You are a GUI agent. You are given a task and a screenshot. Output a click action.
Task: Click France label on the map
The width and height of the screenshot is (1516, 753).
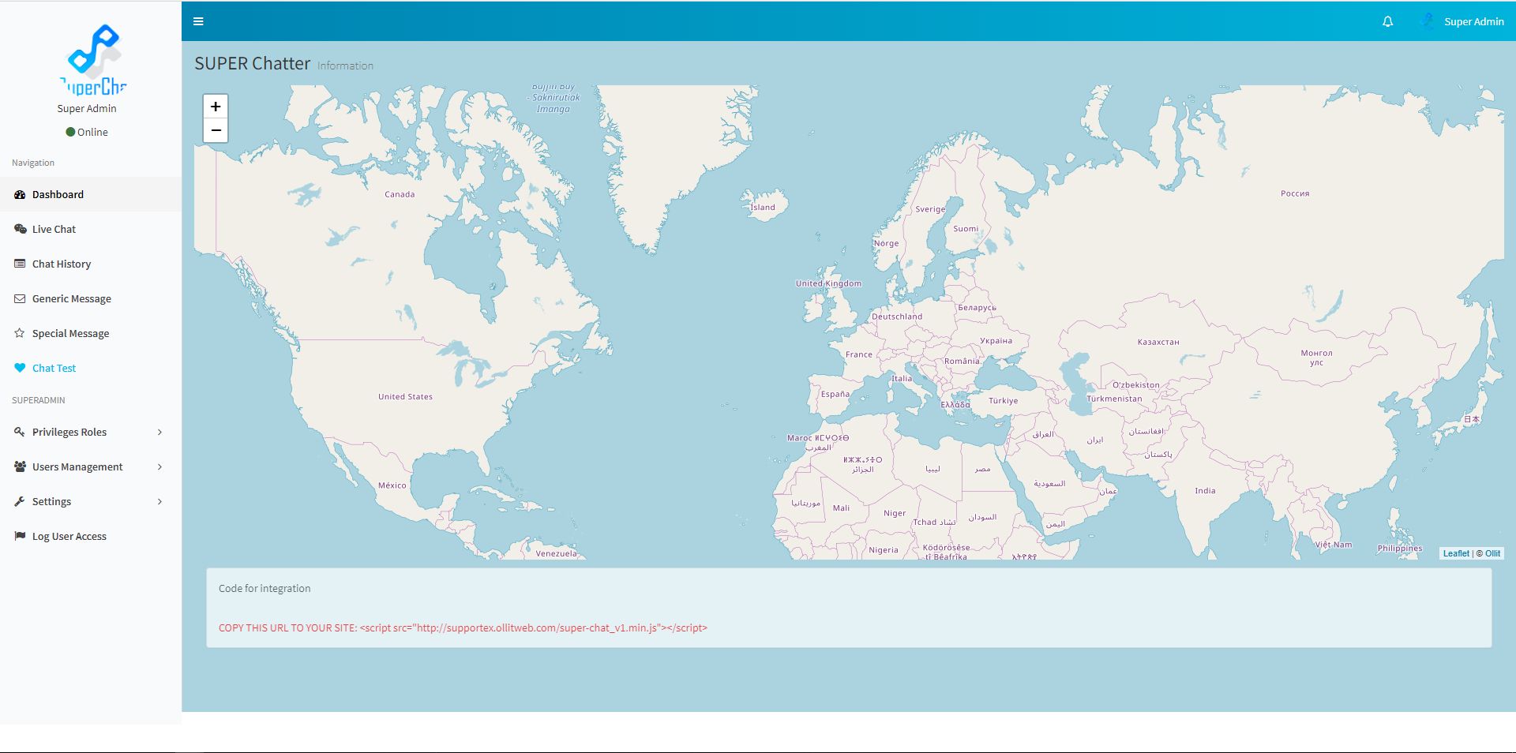tap(859, 354)
